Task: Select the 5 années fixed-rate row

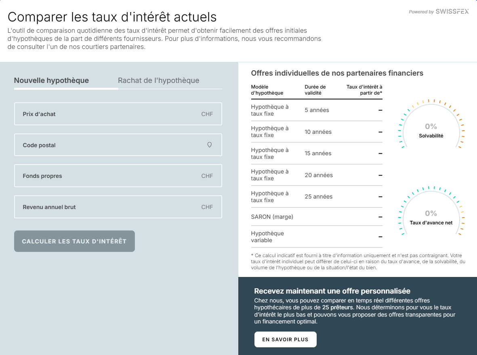Action: tap(317, 110)
